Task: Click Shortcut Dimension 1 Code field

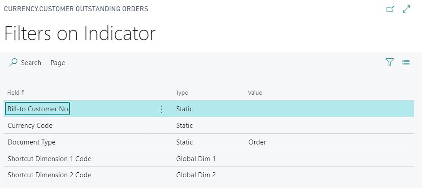Action: tap(49, 159)
